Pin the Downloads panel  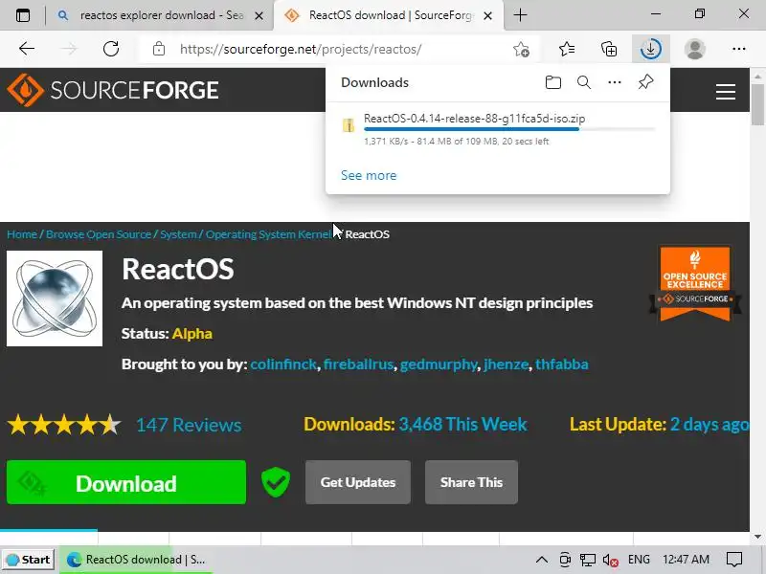point(645,82)
